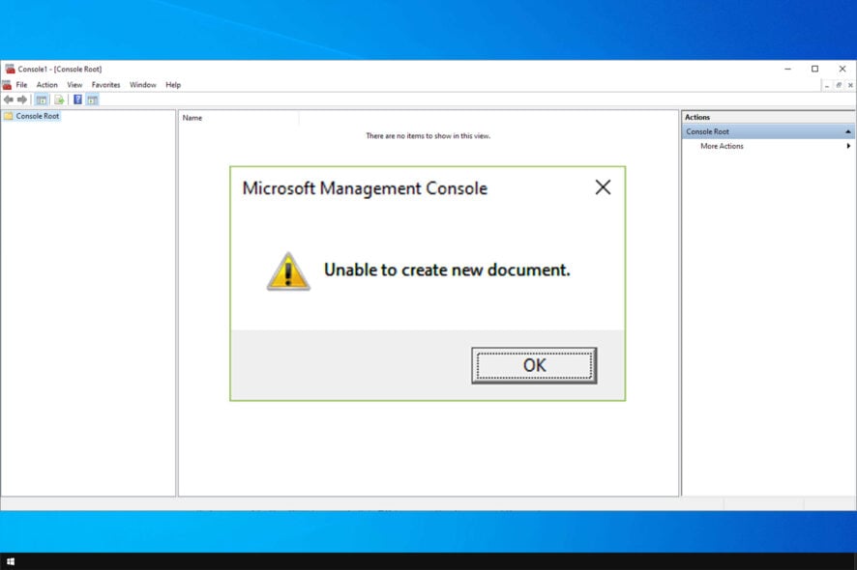Click the Console1 - [Console Root] title text
Image resolution: width=857 pixels, height=570 pixels.
pos(60,69)
